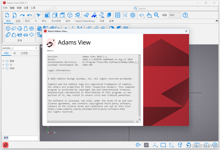Screen dimensions: 220x150
Task: Click the Adams logo button in status bar
Action: [x=6, y=145]
